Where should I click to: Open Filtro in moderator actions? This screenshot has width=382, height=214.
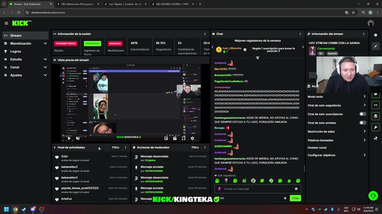pos(195,147)
